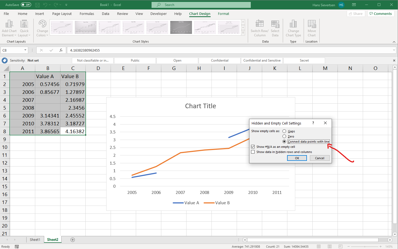
Task: Set sensitivity to Confidential
Action: point(220,60)
